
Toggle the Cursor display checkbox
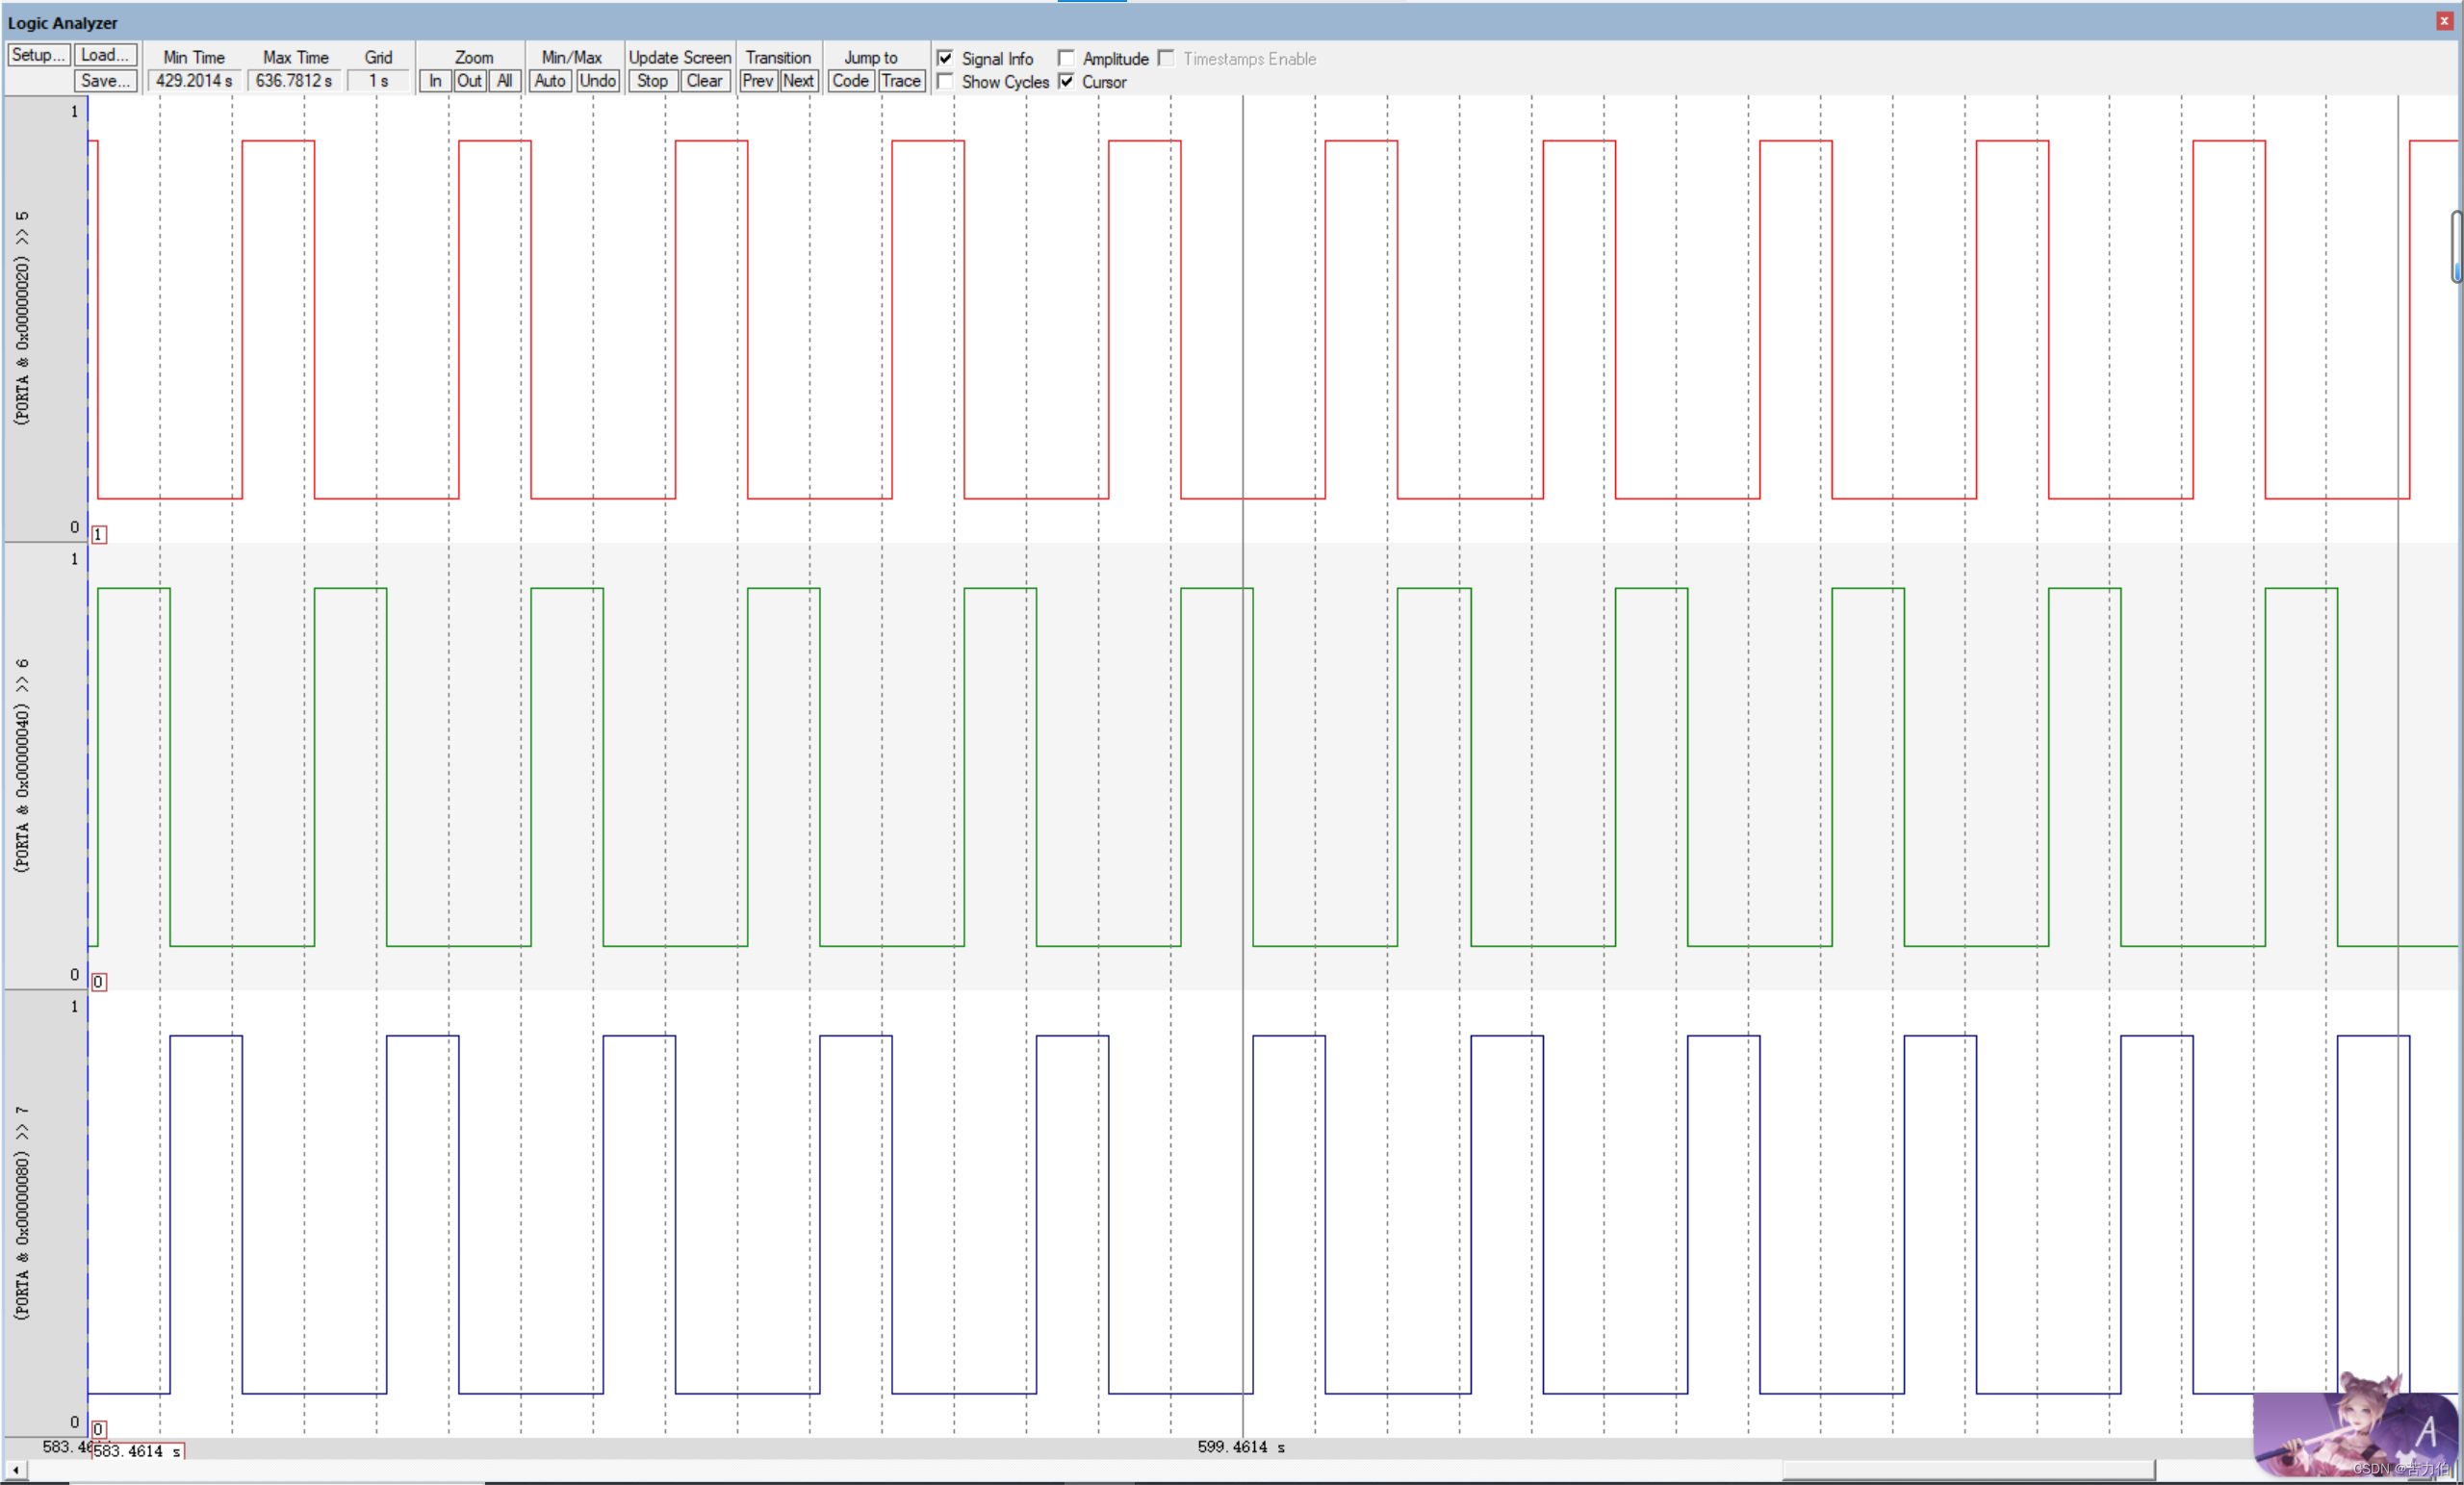[1070, 81]
